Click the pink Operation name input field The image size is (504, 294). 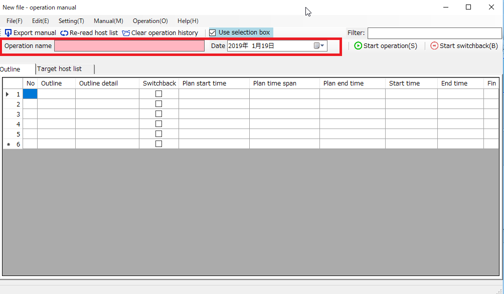[x=129, y=46]
